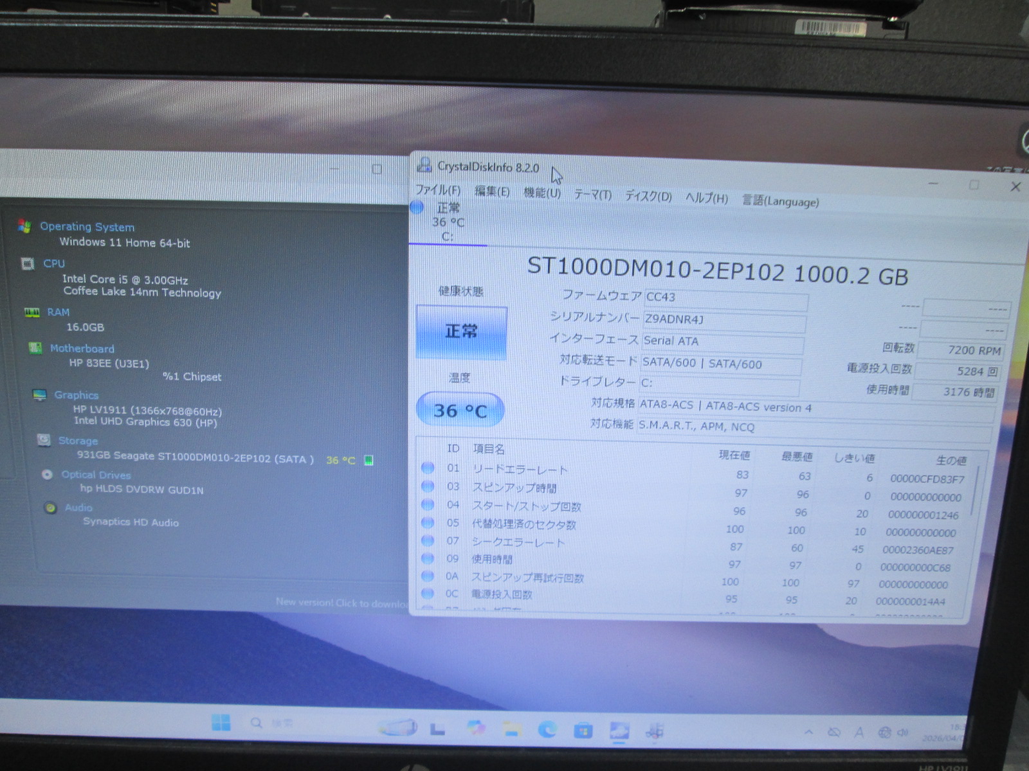1029x771 pixels.
Task: Open the ファイル(F) menu in CrystalDiskInfo
Action: [x=438, y=190]
